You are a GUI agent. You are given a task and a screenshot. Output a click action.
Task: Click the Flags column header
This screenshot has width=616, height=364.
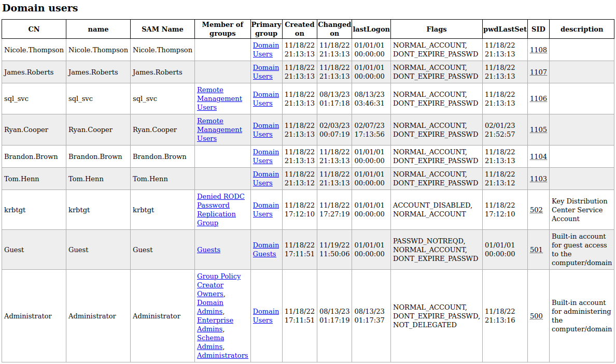tap(437, 29)
